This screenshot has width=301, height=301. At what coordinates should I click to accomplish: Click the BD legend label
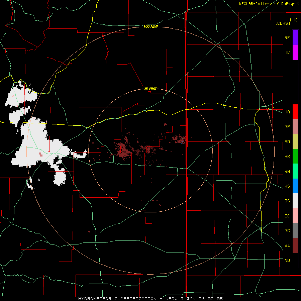pos(287,142)
